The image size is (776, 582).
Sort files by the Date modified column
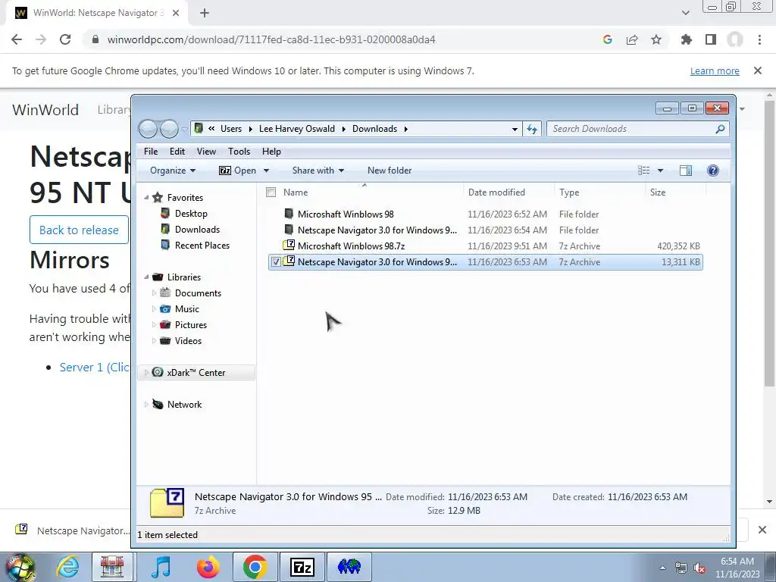[496, 192]
